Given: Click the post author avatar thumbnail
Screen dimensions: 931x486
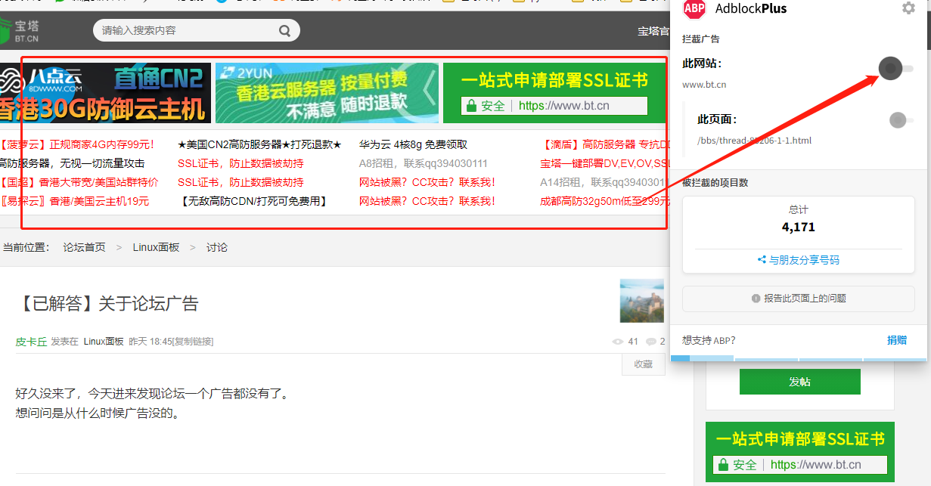Looking at the screenshot, I should pos(641,301).
